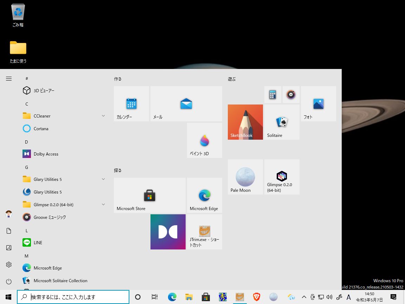
Task: Click the taskbar search box
Action: [73, 297]
